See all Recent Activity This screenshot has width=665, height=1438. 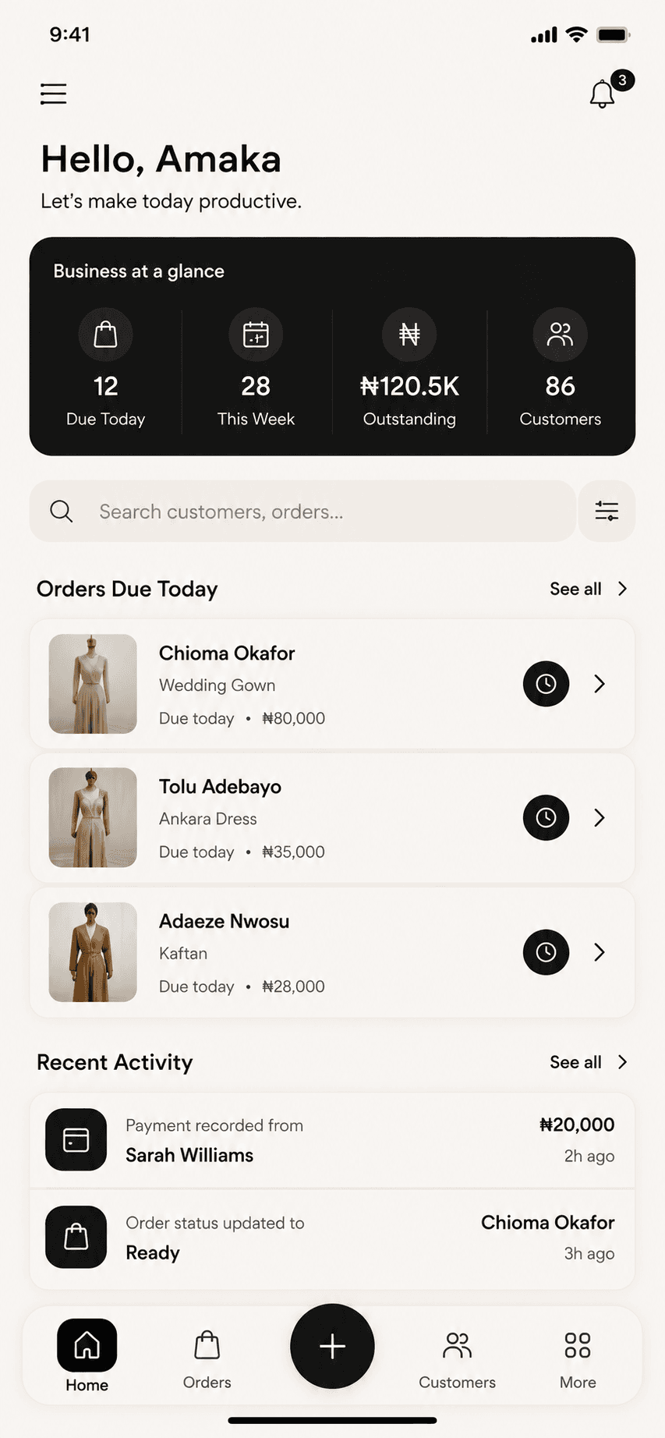(x=575, y=1062)
